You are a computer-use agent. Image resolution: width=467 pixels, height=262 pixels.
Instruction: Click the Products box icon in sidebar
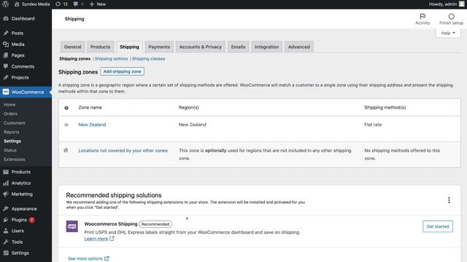click(6, 172)
